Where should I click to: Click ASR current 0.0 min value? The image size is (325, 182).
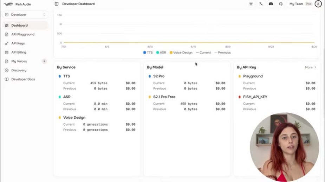coord(101,104)
